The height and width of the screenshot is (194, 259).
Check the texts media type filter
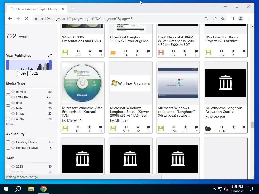click(8, 108)
